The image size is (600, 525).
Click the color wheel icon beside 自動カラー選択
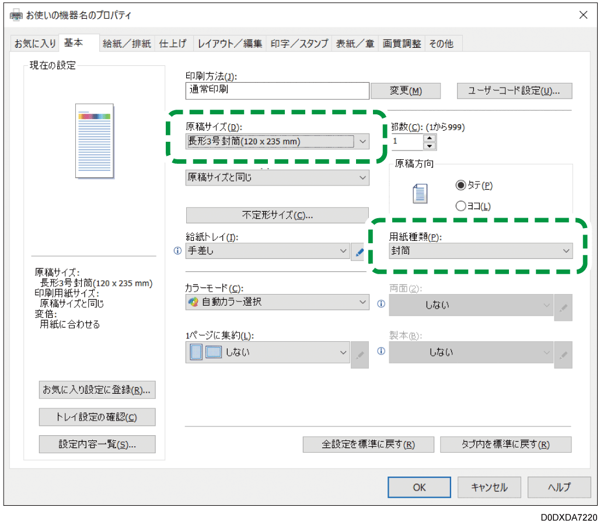tap(193, 302)
